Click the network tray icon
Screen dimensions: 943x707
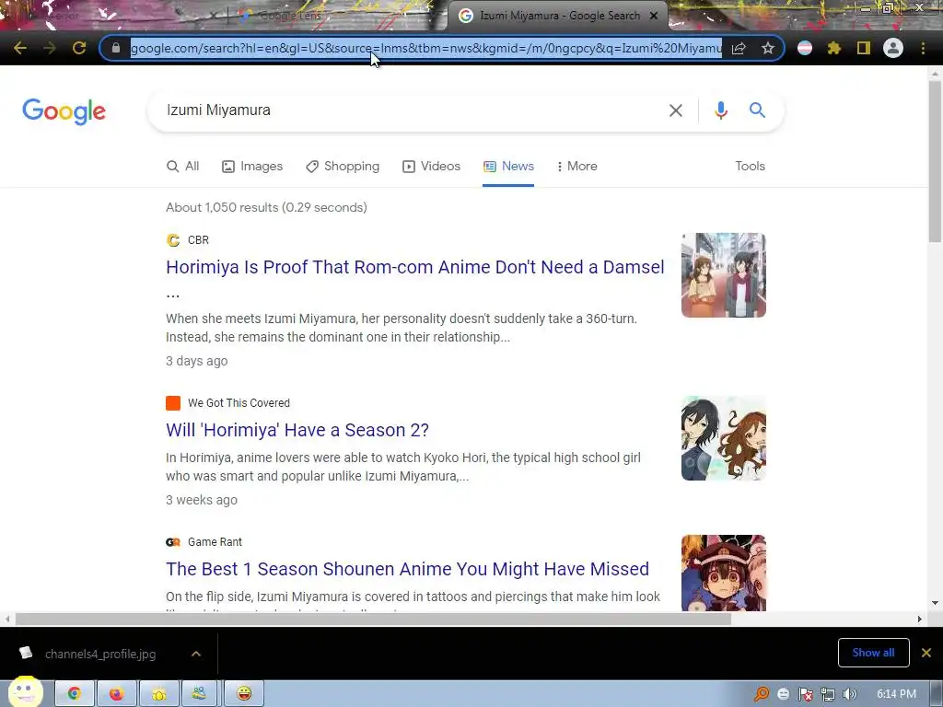pyautogui.click(x=828, y=694)
